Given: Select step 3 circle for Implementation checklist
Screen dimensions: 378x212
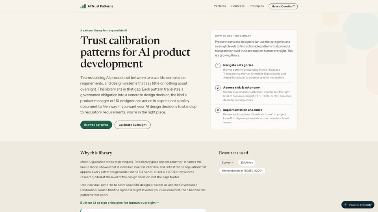Looking at the screenshot, I should [218, 110].
